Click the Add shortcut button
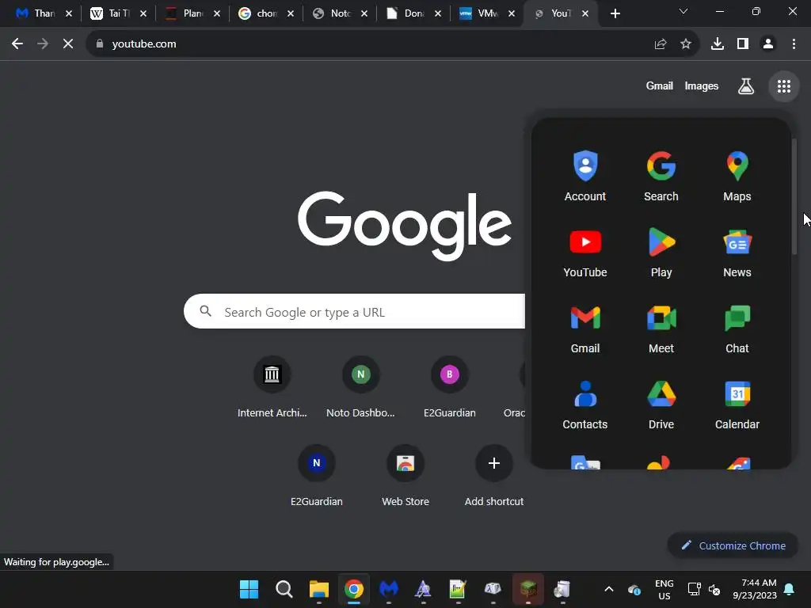 click(494, 476)
